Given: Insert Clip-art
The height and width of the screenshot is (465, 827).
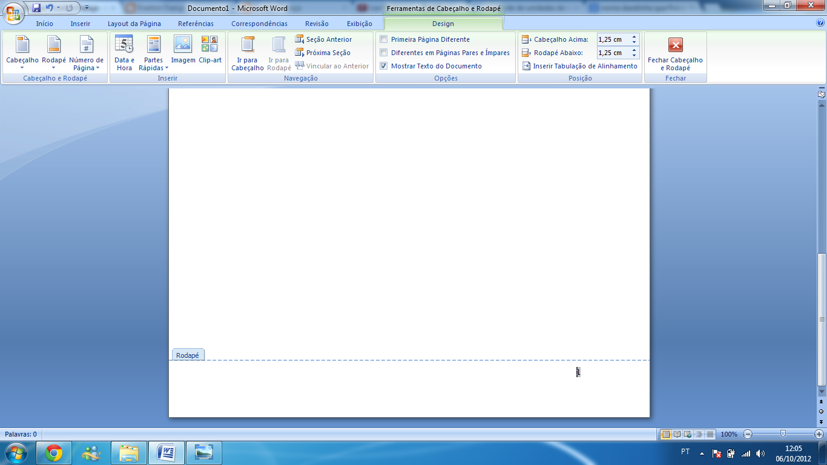Looking at the screenshot, I should coord(210,49).
